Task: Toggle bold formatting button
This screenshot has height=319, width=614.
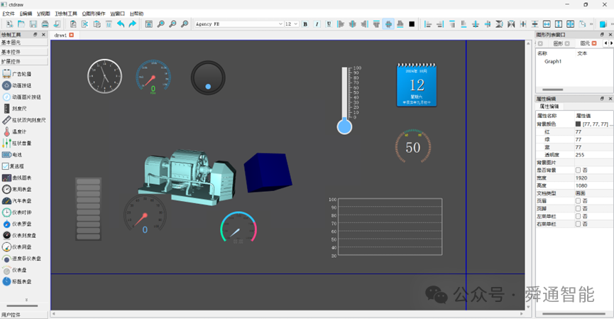Action: [305, 24]
